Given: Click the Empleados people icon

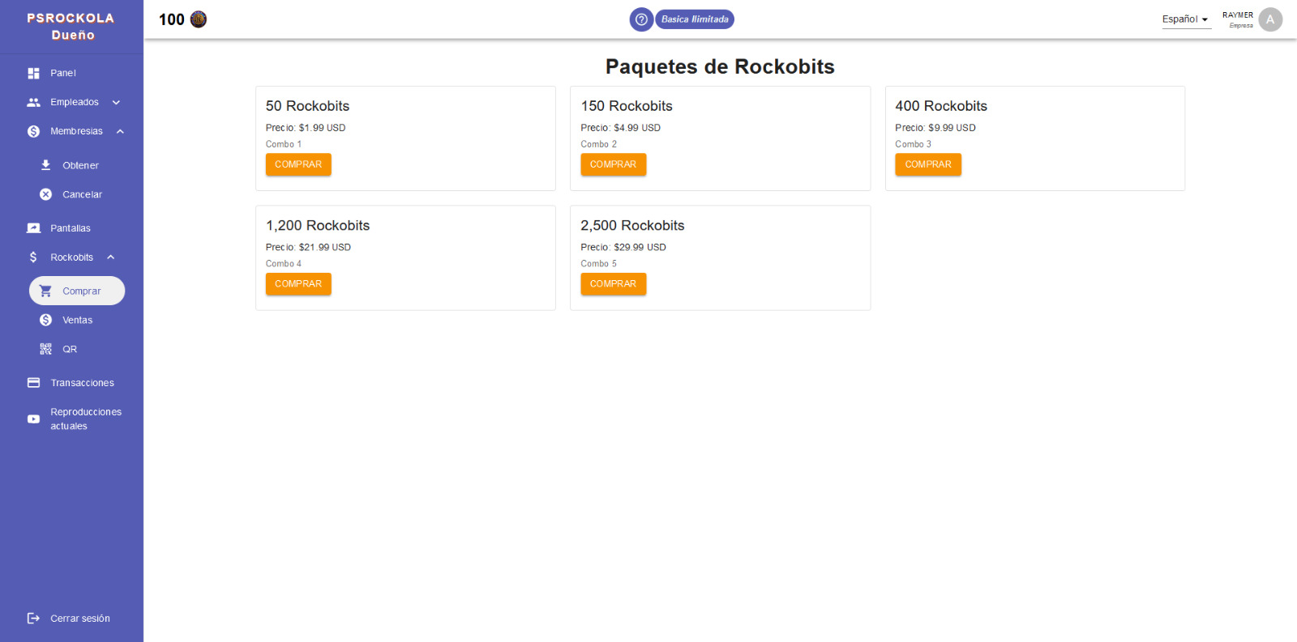Looking at the screenshot, I should [x=33, y=102].
